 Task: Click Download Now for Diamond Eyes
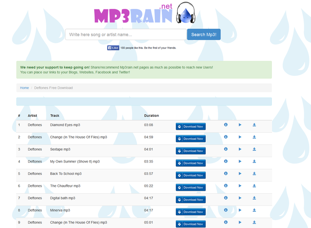point(191,127)
